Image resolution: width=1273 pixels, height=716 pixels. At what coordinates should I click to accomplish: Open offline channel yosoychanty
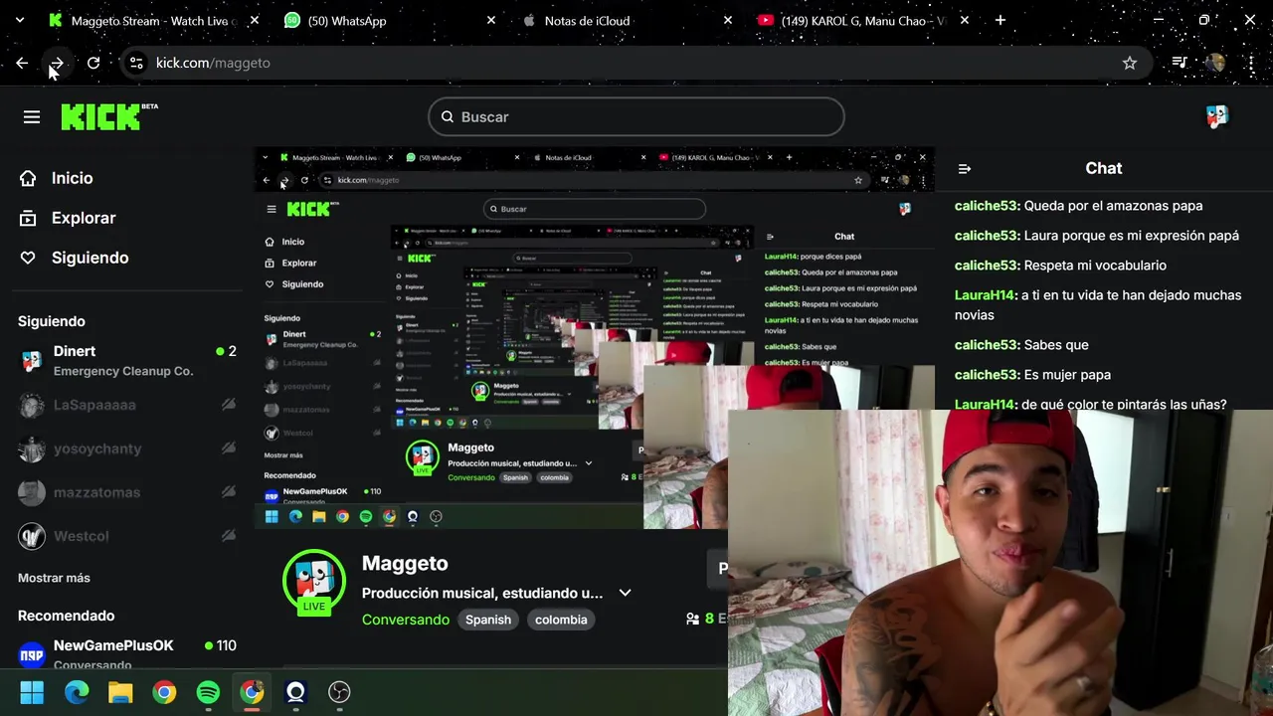click(127, 448)
